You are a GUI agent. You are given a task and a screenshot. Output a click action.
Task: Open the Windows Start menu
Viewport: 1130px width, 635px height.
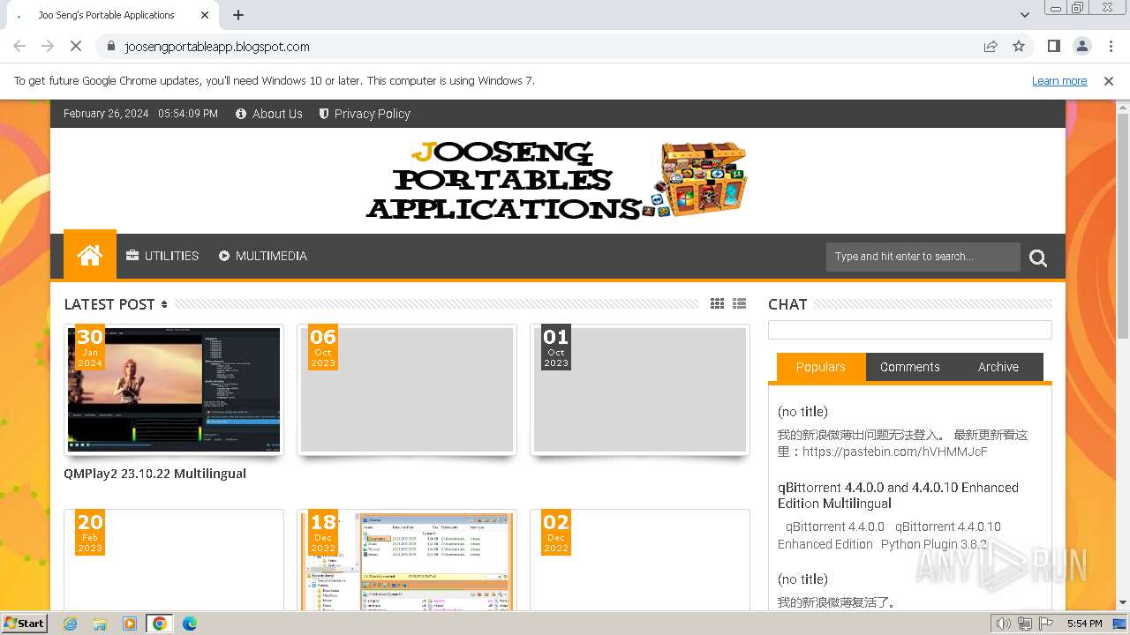[x=25, y=623]
